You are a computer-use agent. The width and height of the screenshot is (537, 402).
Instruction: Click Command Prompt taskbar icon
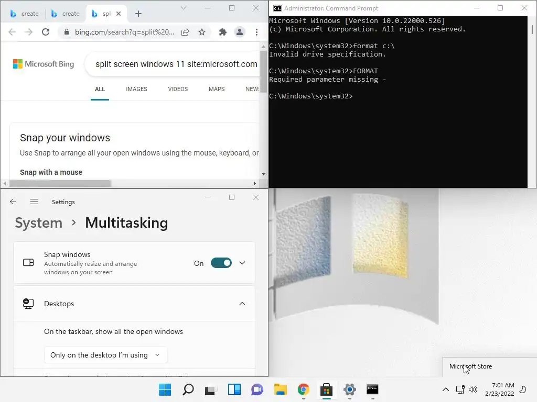click(373, 389)
